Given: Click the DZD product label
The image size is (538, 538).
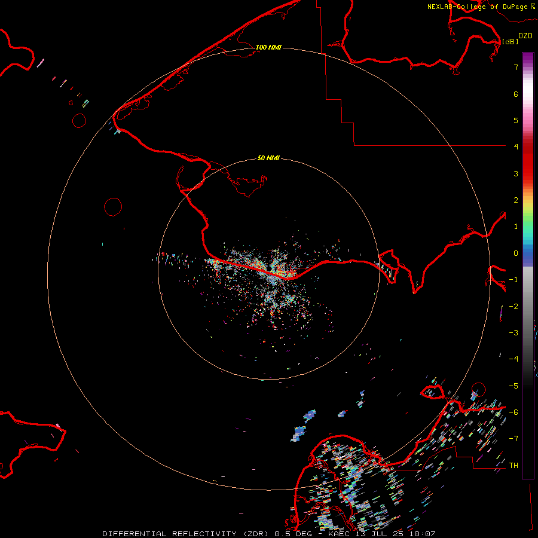Looking at the screenshot, I should pos(525,36).
